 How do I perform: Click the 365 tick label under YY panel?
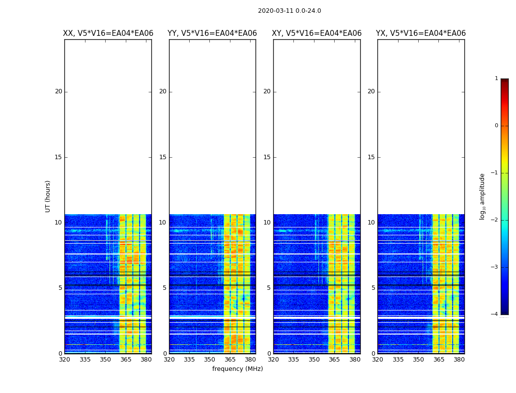230,360
